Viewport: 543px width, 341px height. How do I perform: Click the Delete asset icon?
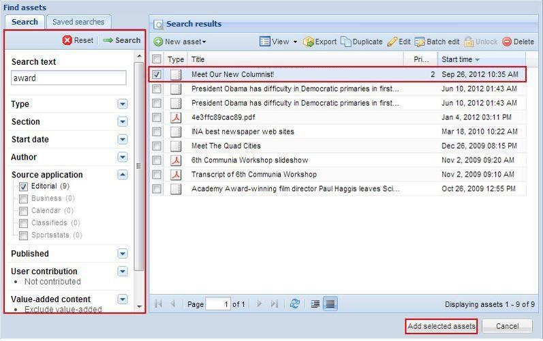coord(507,42)
